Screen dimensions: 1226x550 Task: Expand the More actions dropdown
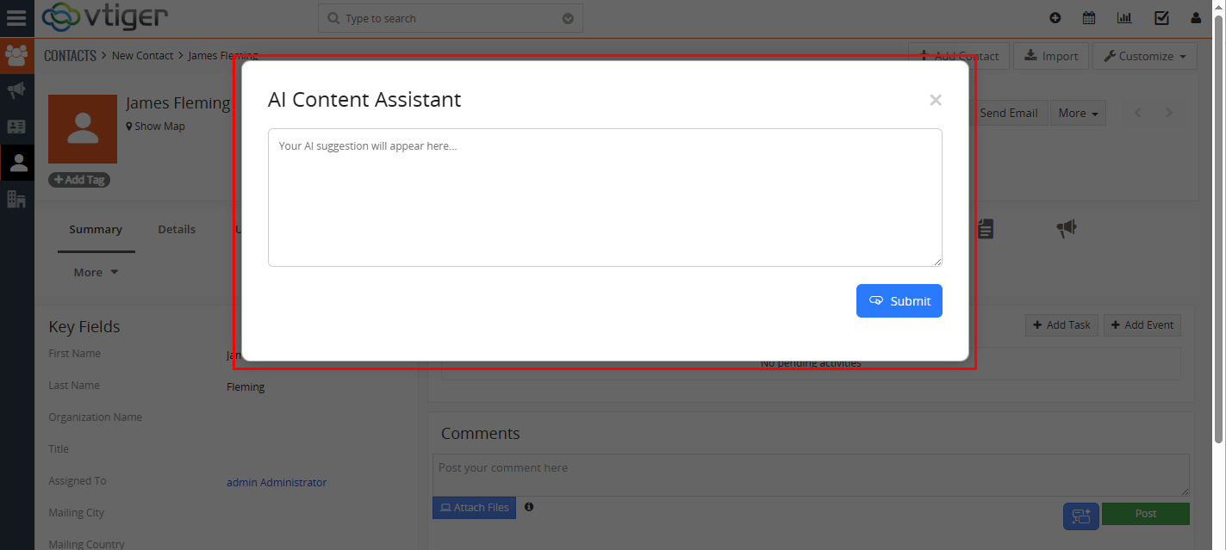click(1078, 113)
